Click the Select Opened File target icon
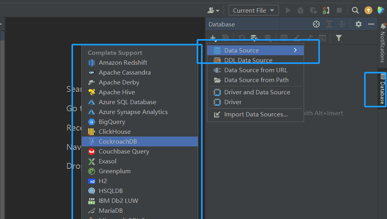Screen dimensions: 387x219 316,24
